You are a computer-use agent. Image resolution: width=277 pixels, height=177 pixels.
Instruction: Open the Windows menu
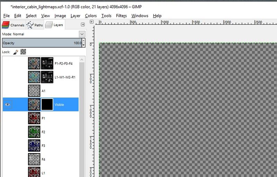point(140,16)
